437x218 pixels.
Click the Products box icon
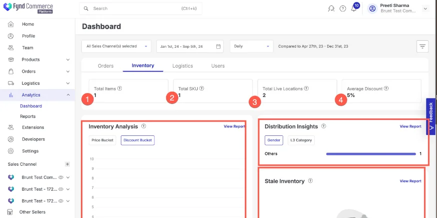point(10,59)
